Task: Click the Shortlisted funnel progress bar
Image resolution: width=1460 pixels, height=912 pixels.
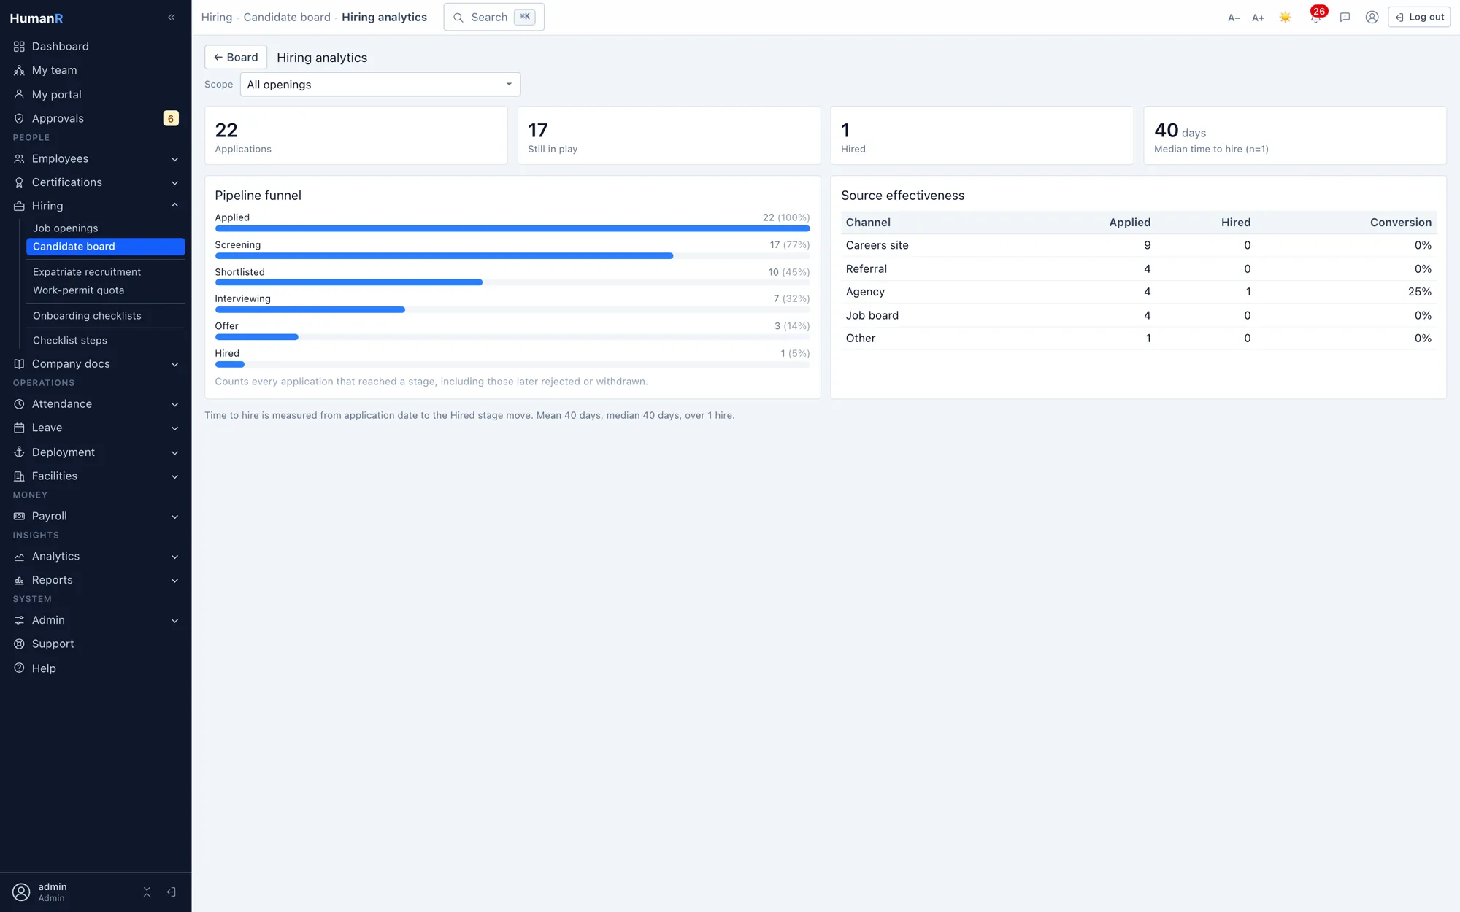Action: [512, 283]
